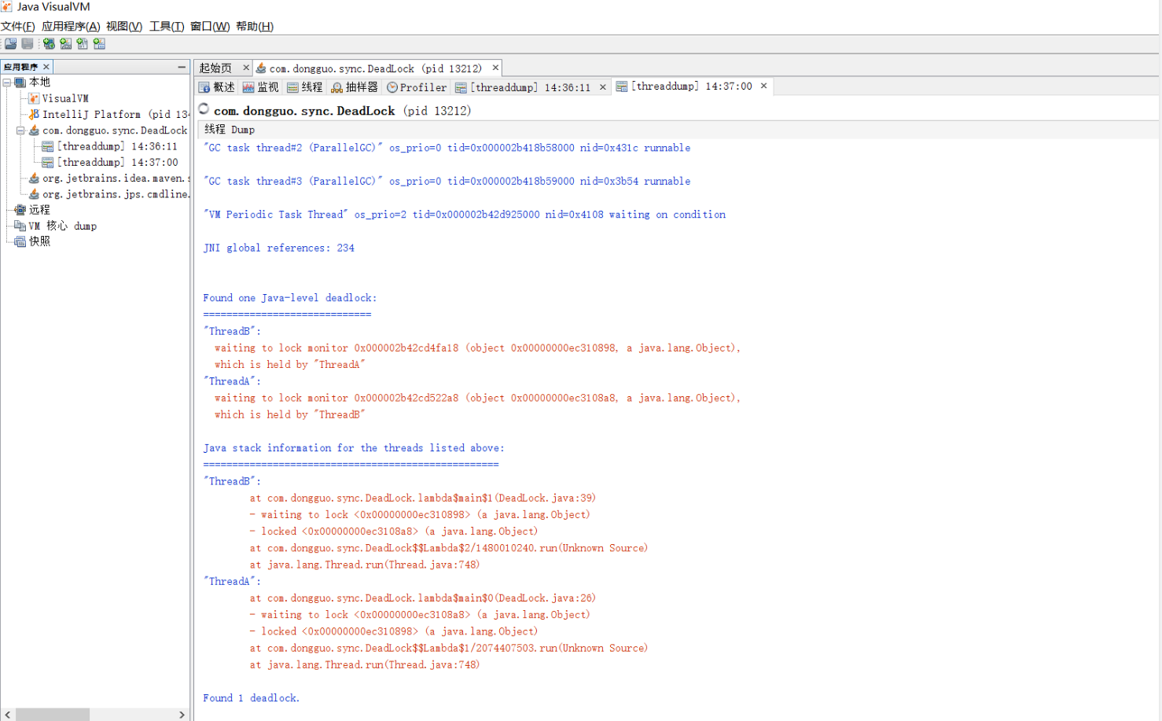The image size is (1162, 721).
Task: Close the 起始页 tab
Action: tap(246, 68)
